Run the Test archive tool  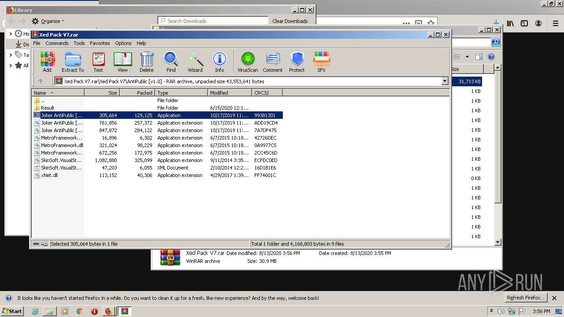coord(98,62)
